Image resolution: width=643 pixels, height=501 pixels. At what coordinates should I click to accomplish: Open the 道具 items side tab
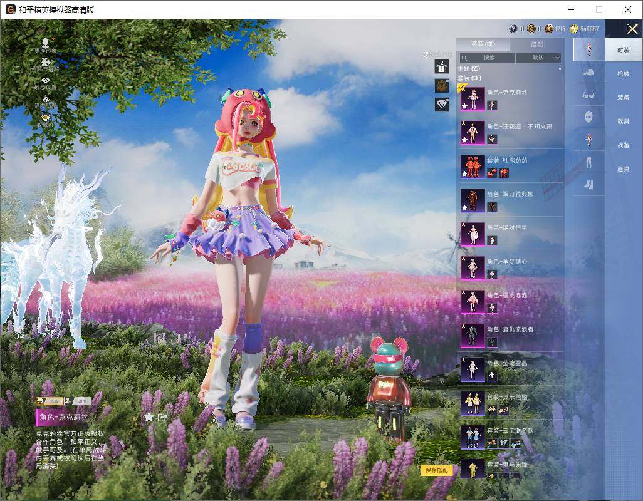click(x=624, y=169)
